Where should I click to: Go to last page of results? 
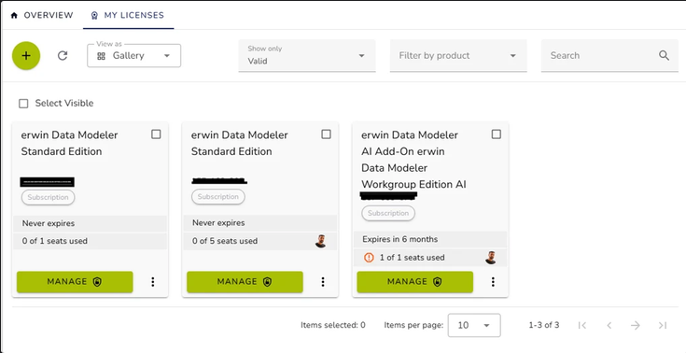click(663, 325)
